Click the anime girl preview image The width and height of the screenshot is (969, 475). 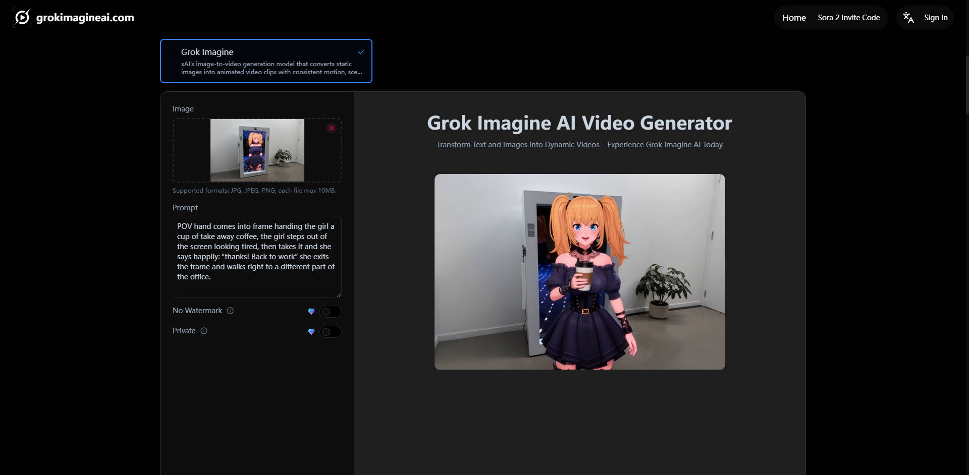(x=579, y=271)
